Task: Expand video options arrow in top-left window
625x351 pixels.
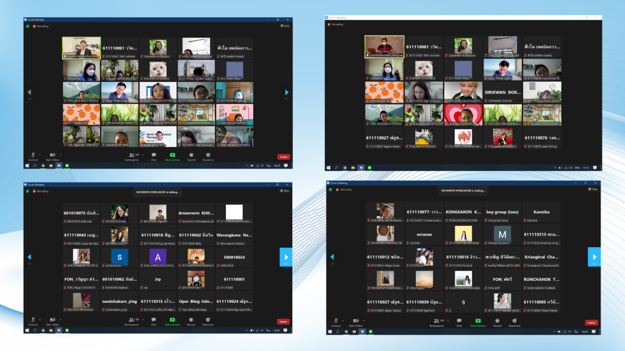Action: point(60,155)
